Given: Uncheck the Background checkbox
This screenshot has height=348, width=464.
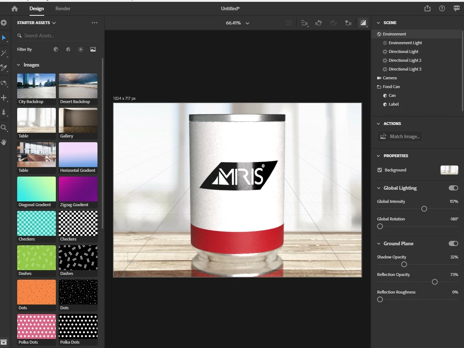Looking at the screenshot, I should (380, 170).
